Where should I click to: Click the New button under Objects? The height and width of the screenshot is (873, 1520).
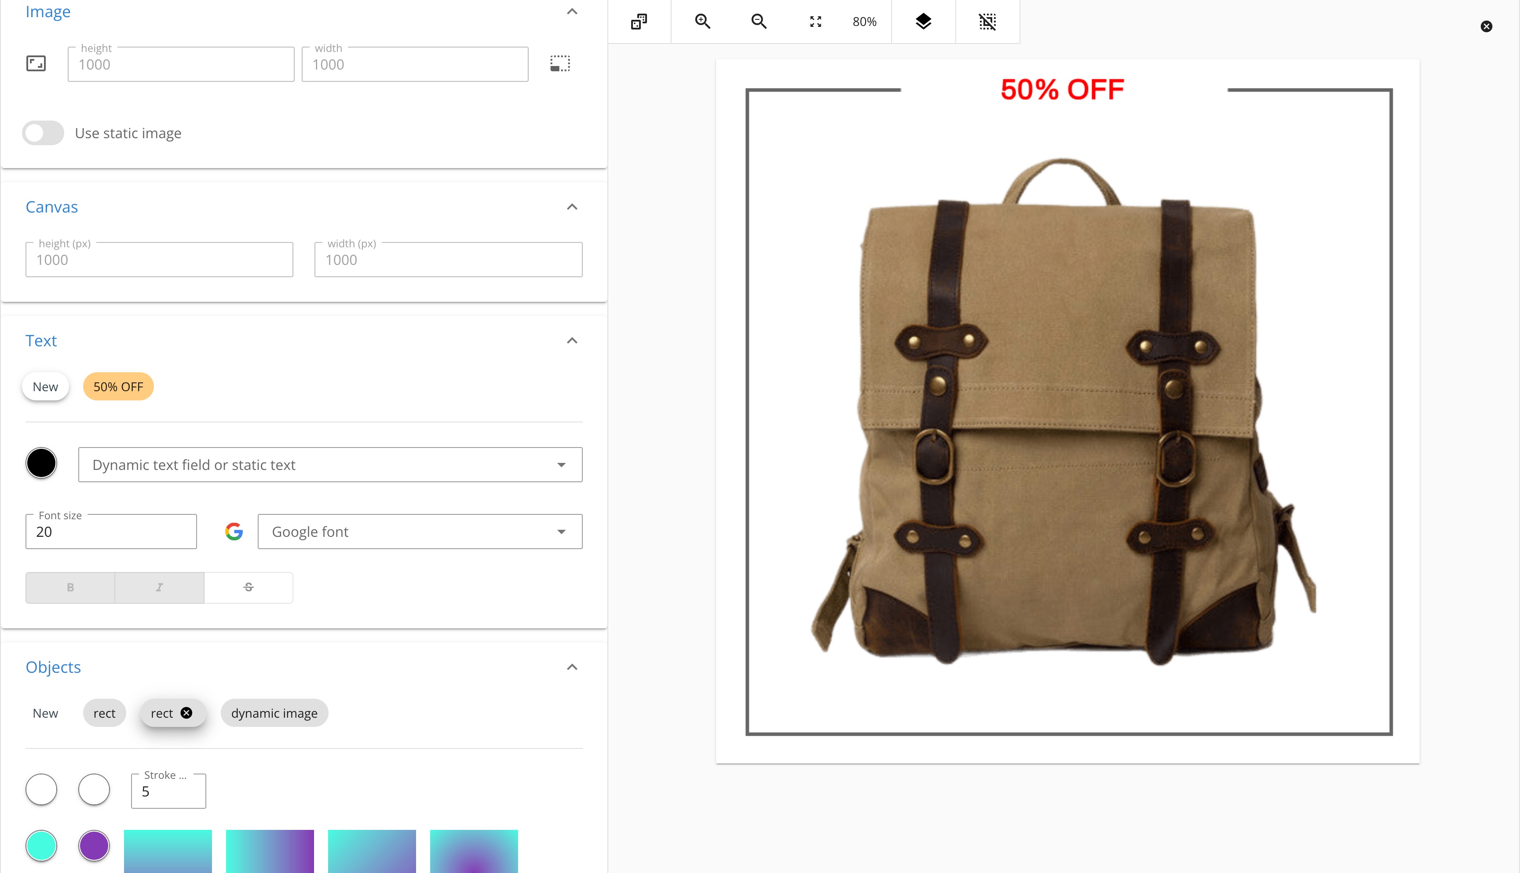[46, 713]
